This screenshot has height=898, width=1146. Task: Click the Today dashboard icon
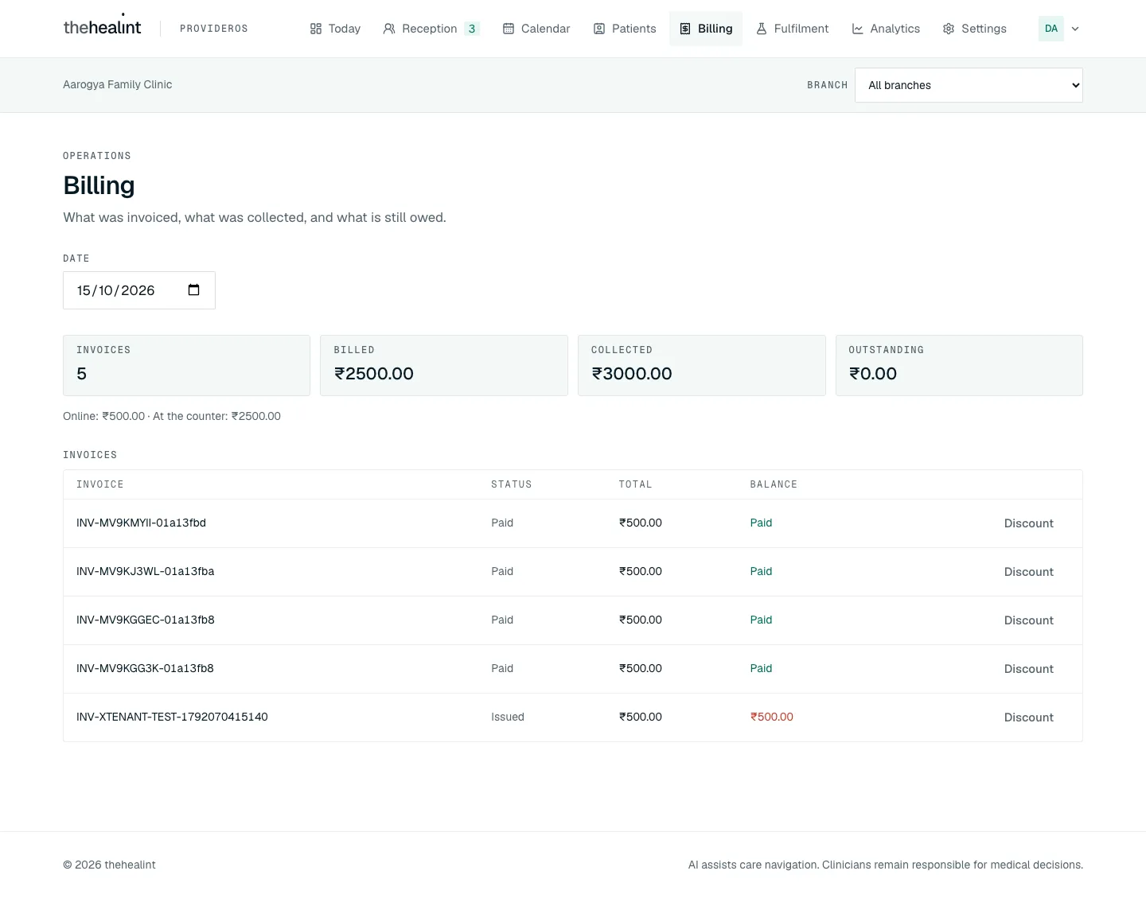point(316,29)
